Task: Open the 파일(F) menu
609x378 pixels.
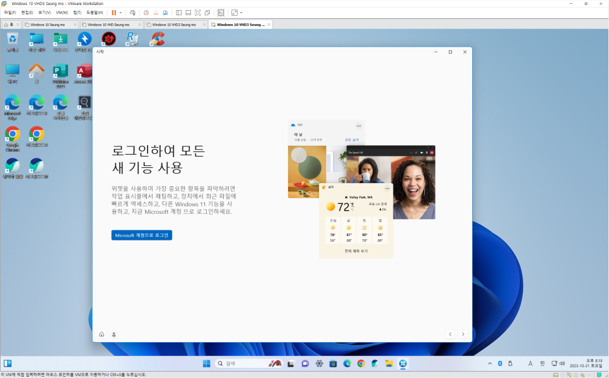Action: pos(9,13)
